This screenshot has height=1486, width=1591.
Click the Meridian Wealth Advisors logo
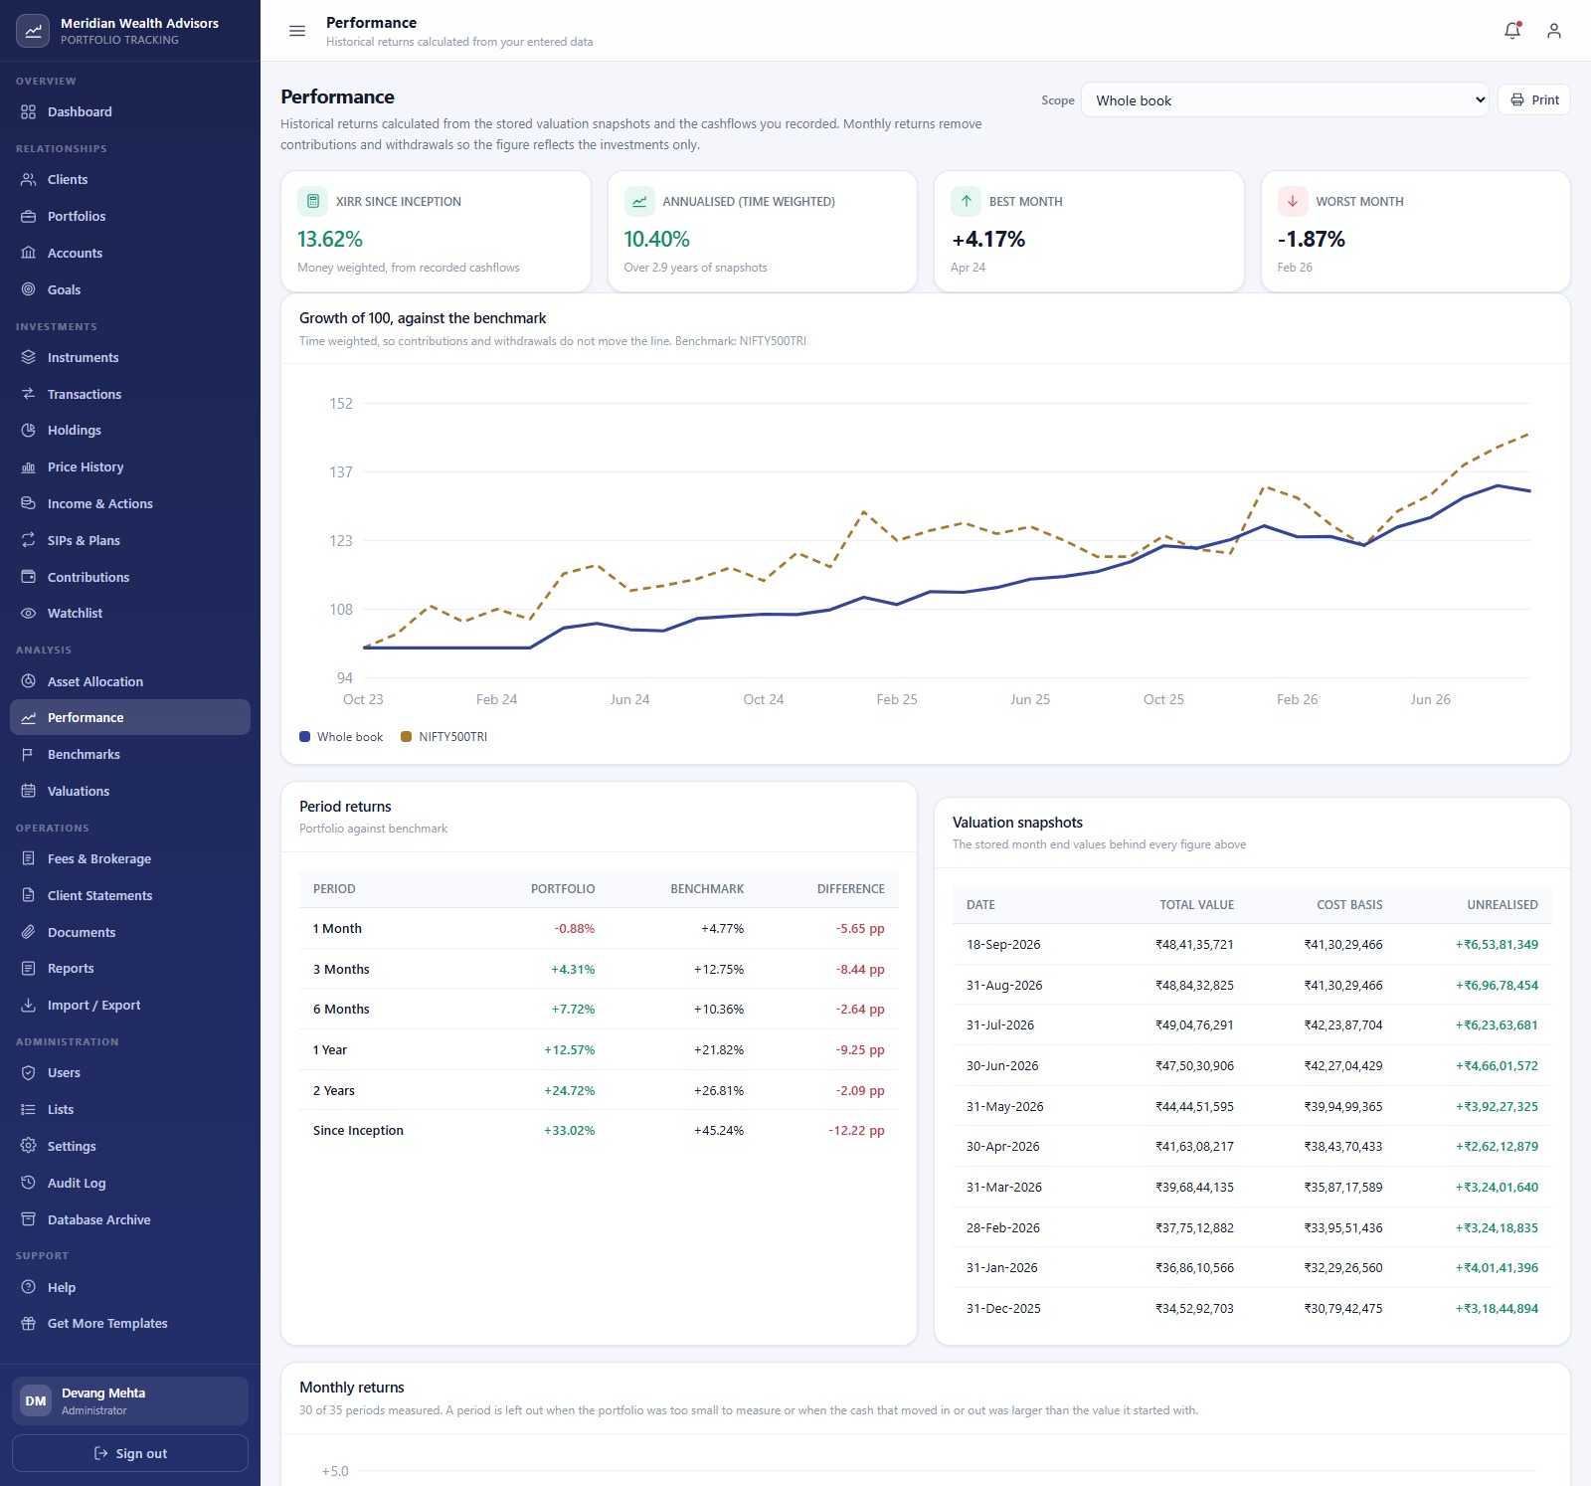click(33, 31)
